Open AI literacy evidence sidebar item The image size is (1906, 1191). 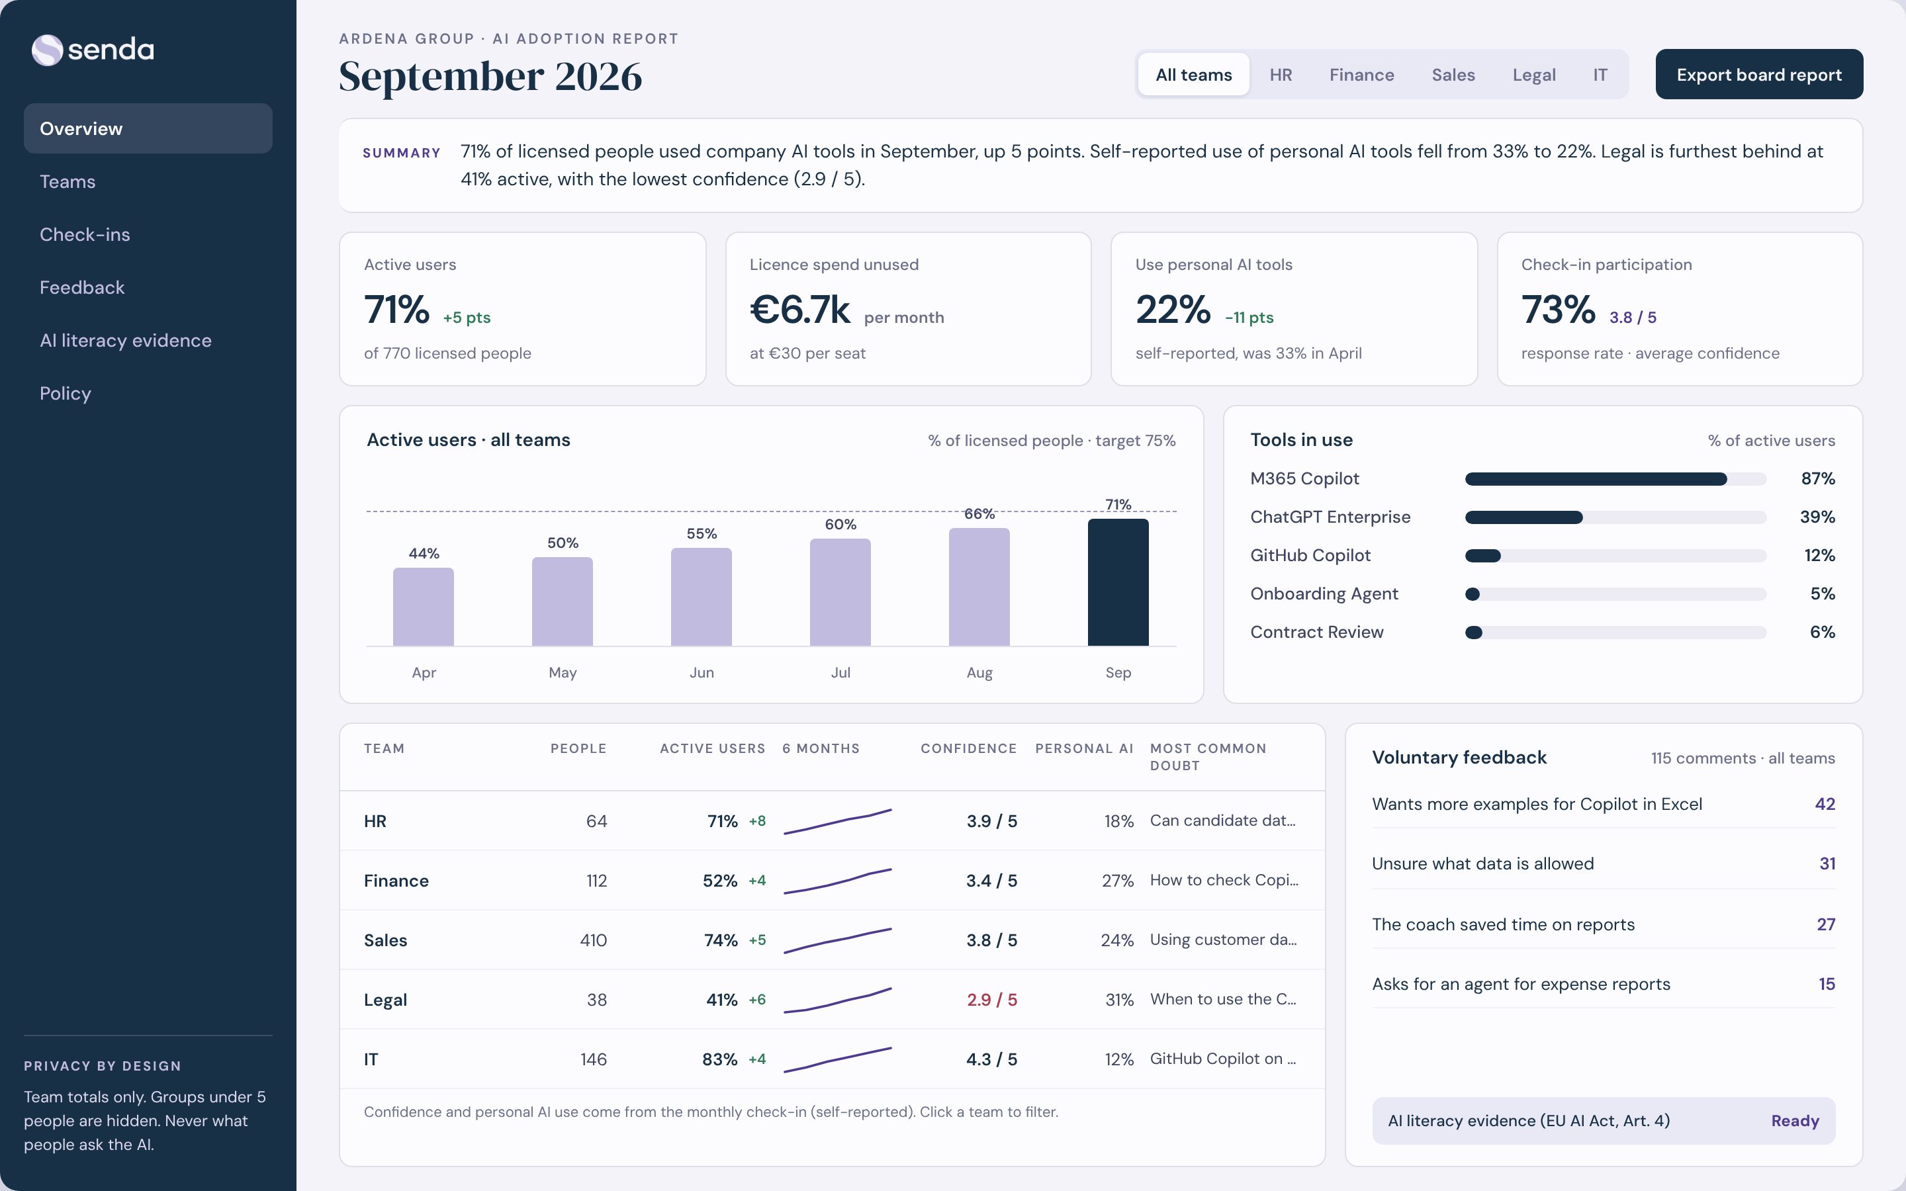tap(148, 339)
